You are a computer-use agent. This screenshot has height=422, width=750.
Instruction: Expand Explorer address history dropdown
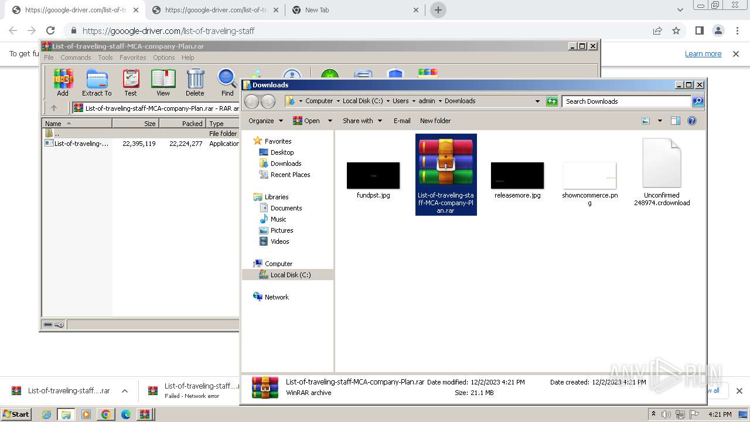[537, 101]
